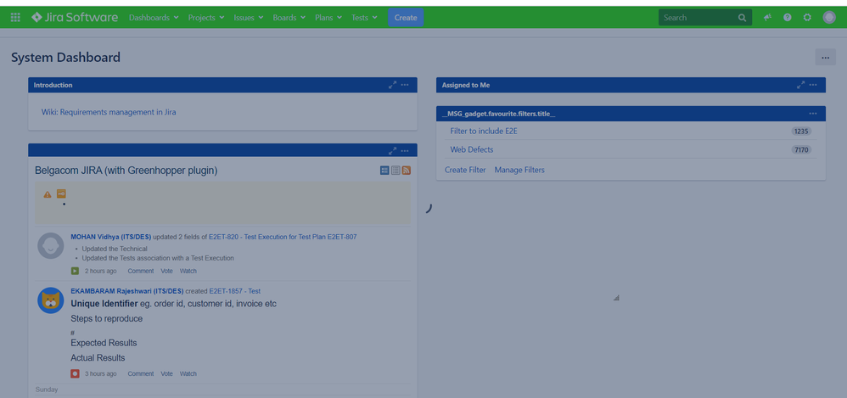The width and height of the screenshot is (847, 398).
Task: Click the Introduction gadget title
Action: click(x=53, y=86)
